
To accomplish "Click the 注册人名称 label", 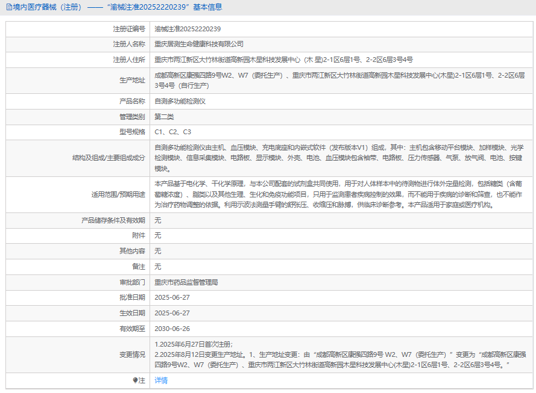I will [129, 44].
